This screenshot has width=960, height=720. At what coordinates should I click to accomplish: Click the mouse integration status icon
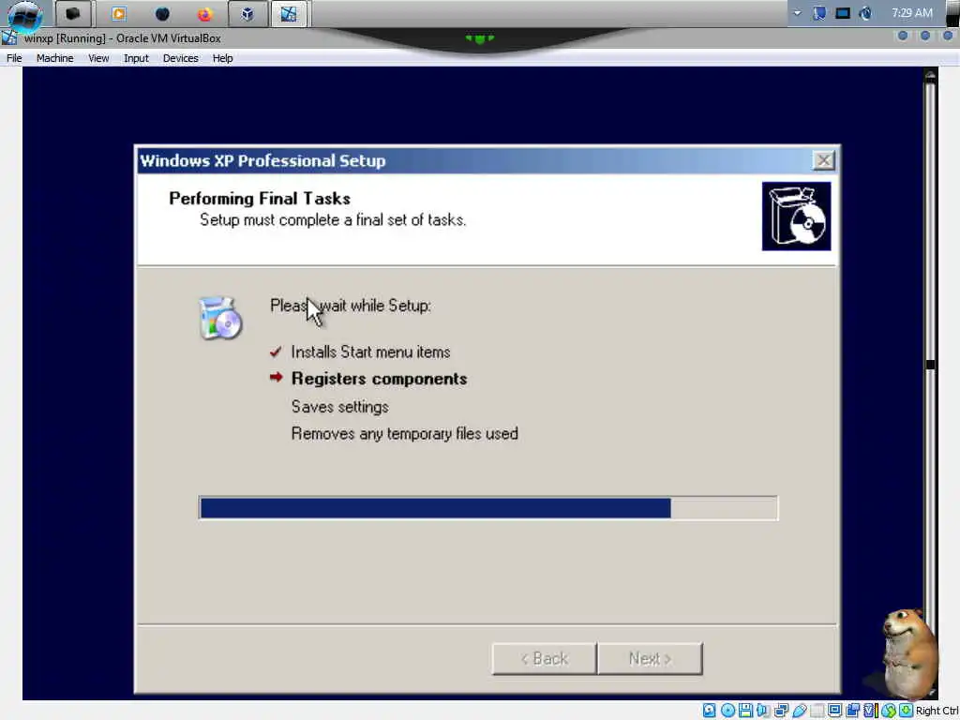coord(889,711)
